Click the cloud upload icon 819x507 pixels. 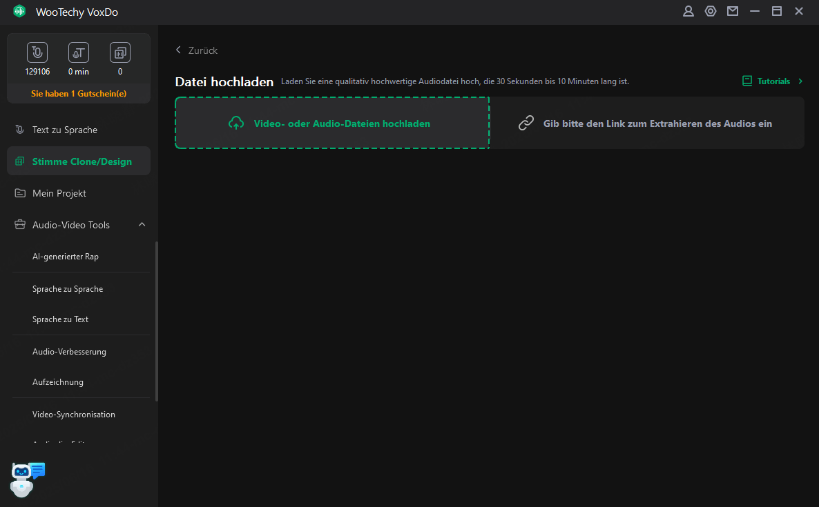pyautogui.click(x=236, y=123)
